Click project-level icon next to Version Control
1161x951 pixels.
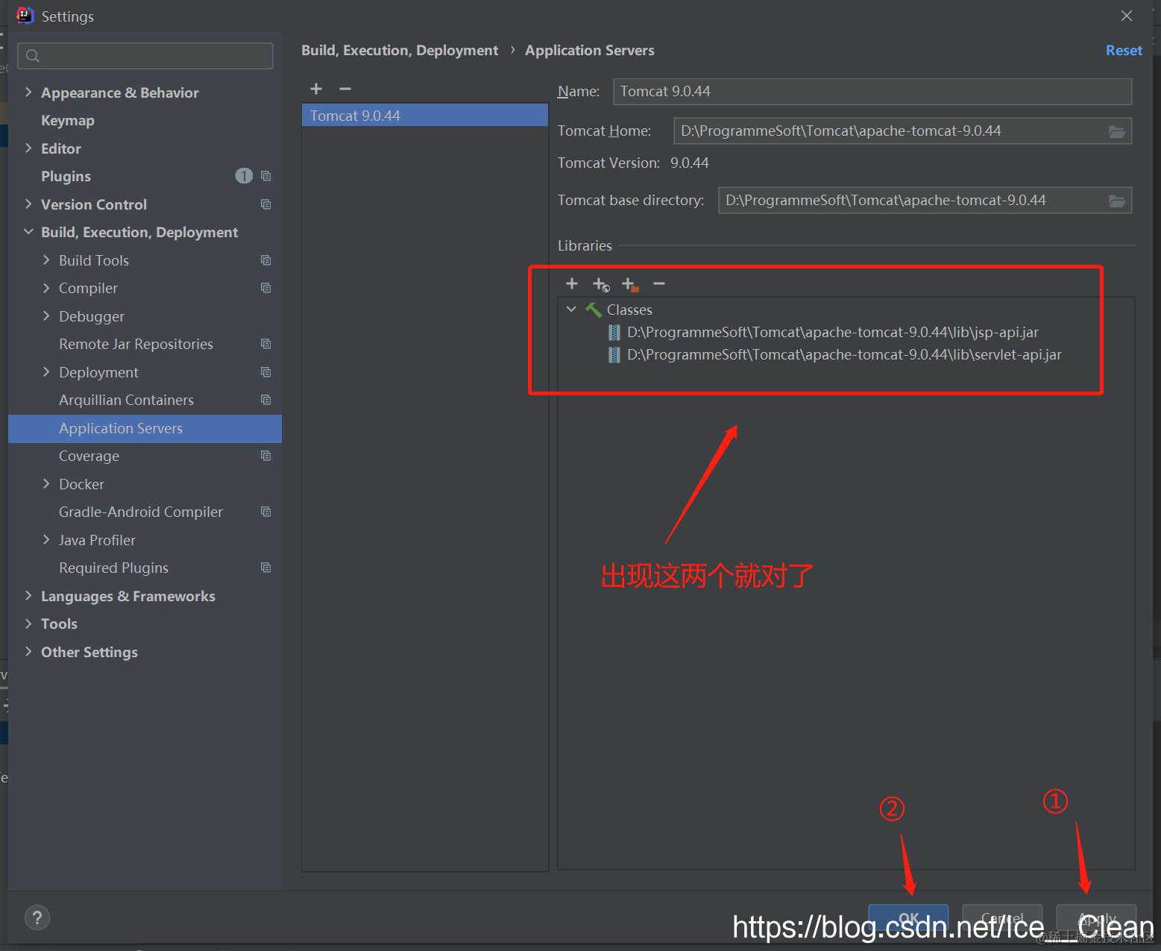[265, 204]
